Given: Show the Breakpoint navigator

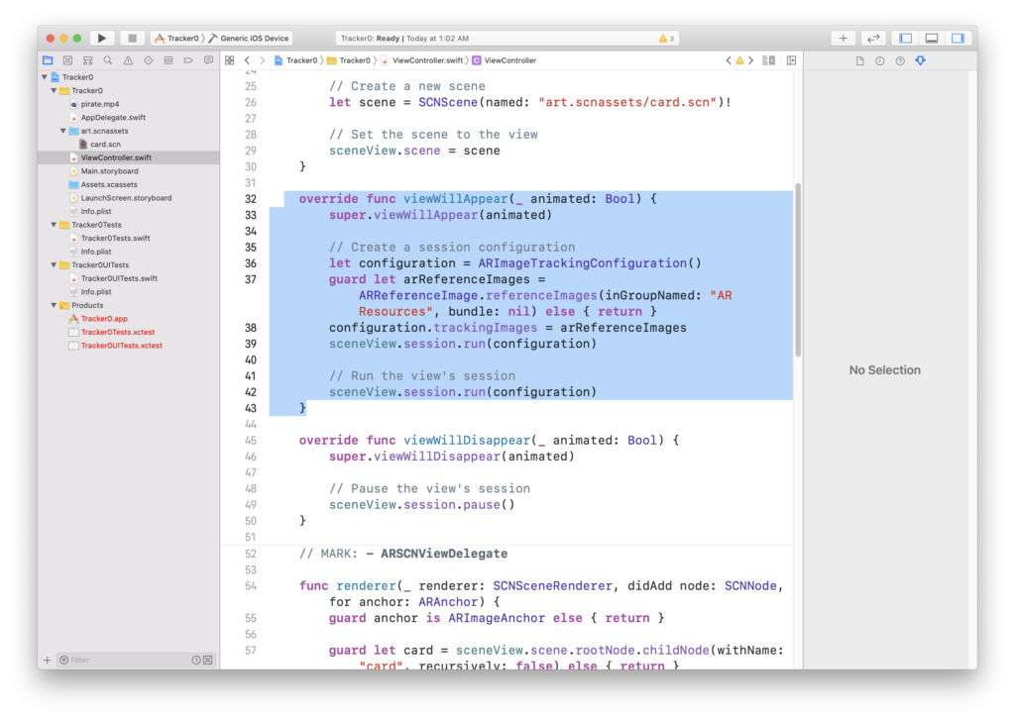Looking at the screenshot, I should (x=188, y=60).
